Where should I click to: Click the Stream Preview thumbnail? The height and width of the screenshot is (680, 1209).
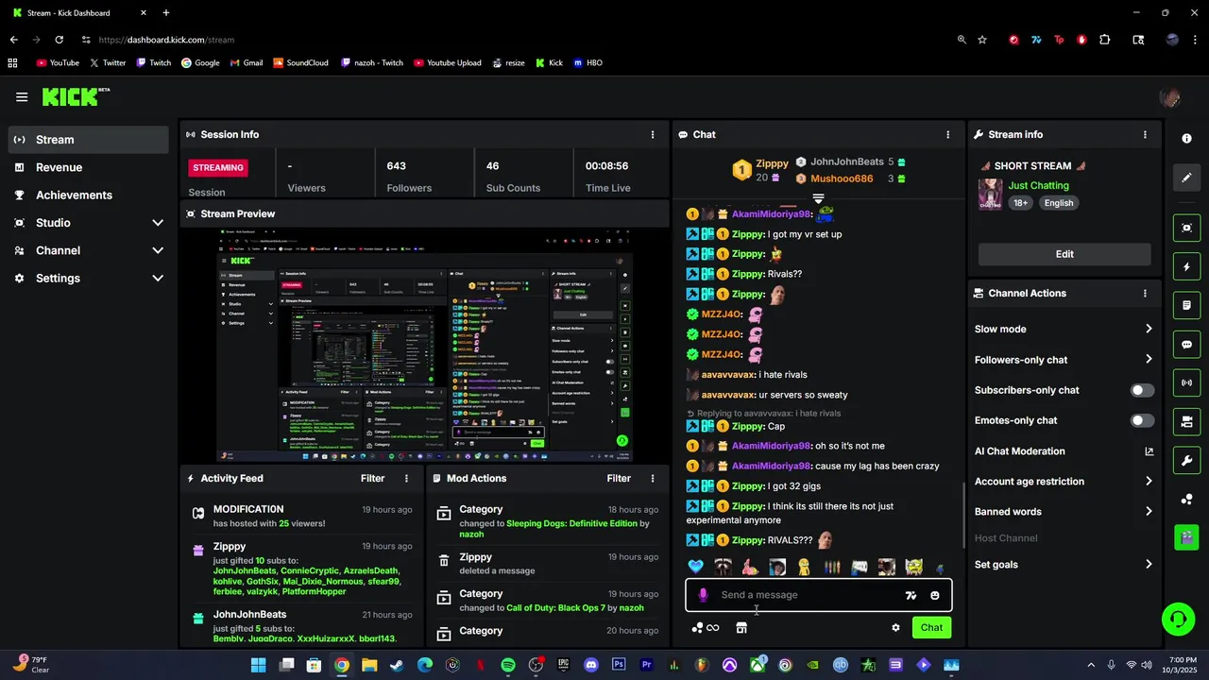(423, 345)
